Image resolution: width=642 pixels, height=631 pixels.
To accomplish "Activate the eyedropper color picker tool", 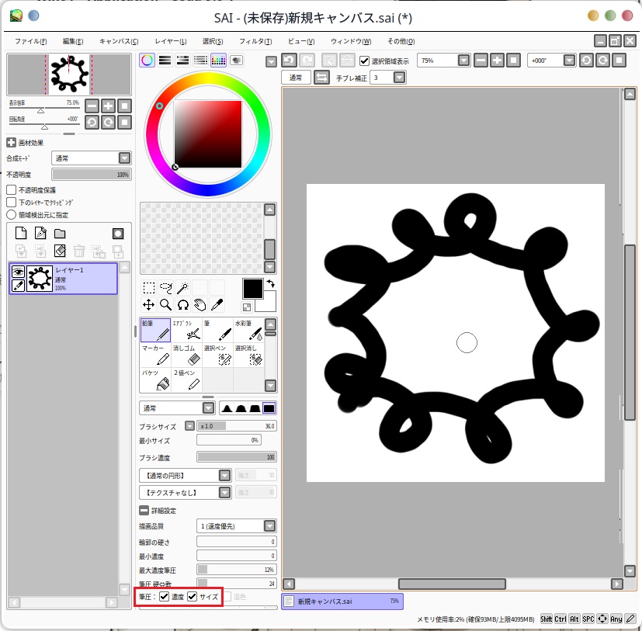I will [x=217, y=305].
